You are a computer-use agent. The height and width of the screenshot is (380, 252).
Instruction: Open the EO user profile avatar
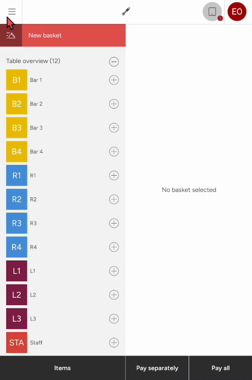click(x=237, y=12)
